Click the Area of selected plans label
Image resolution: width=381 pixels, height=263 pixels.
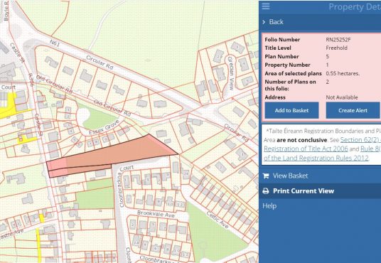click(293, 73)
